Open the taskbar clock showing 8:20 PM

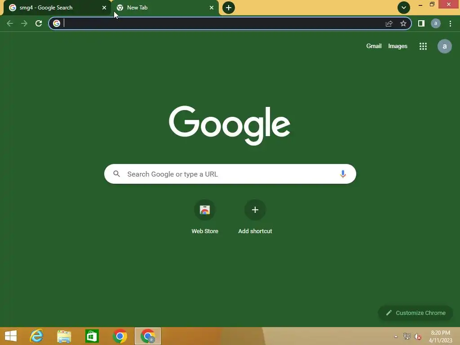tap(440, 336)
